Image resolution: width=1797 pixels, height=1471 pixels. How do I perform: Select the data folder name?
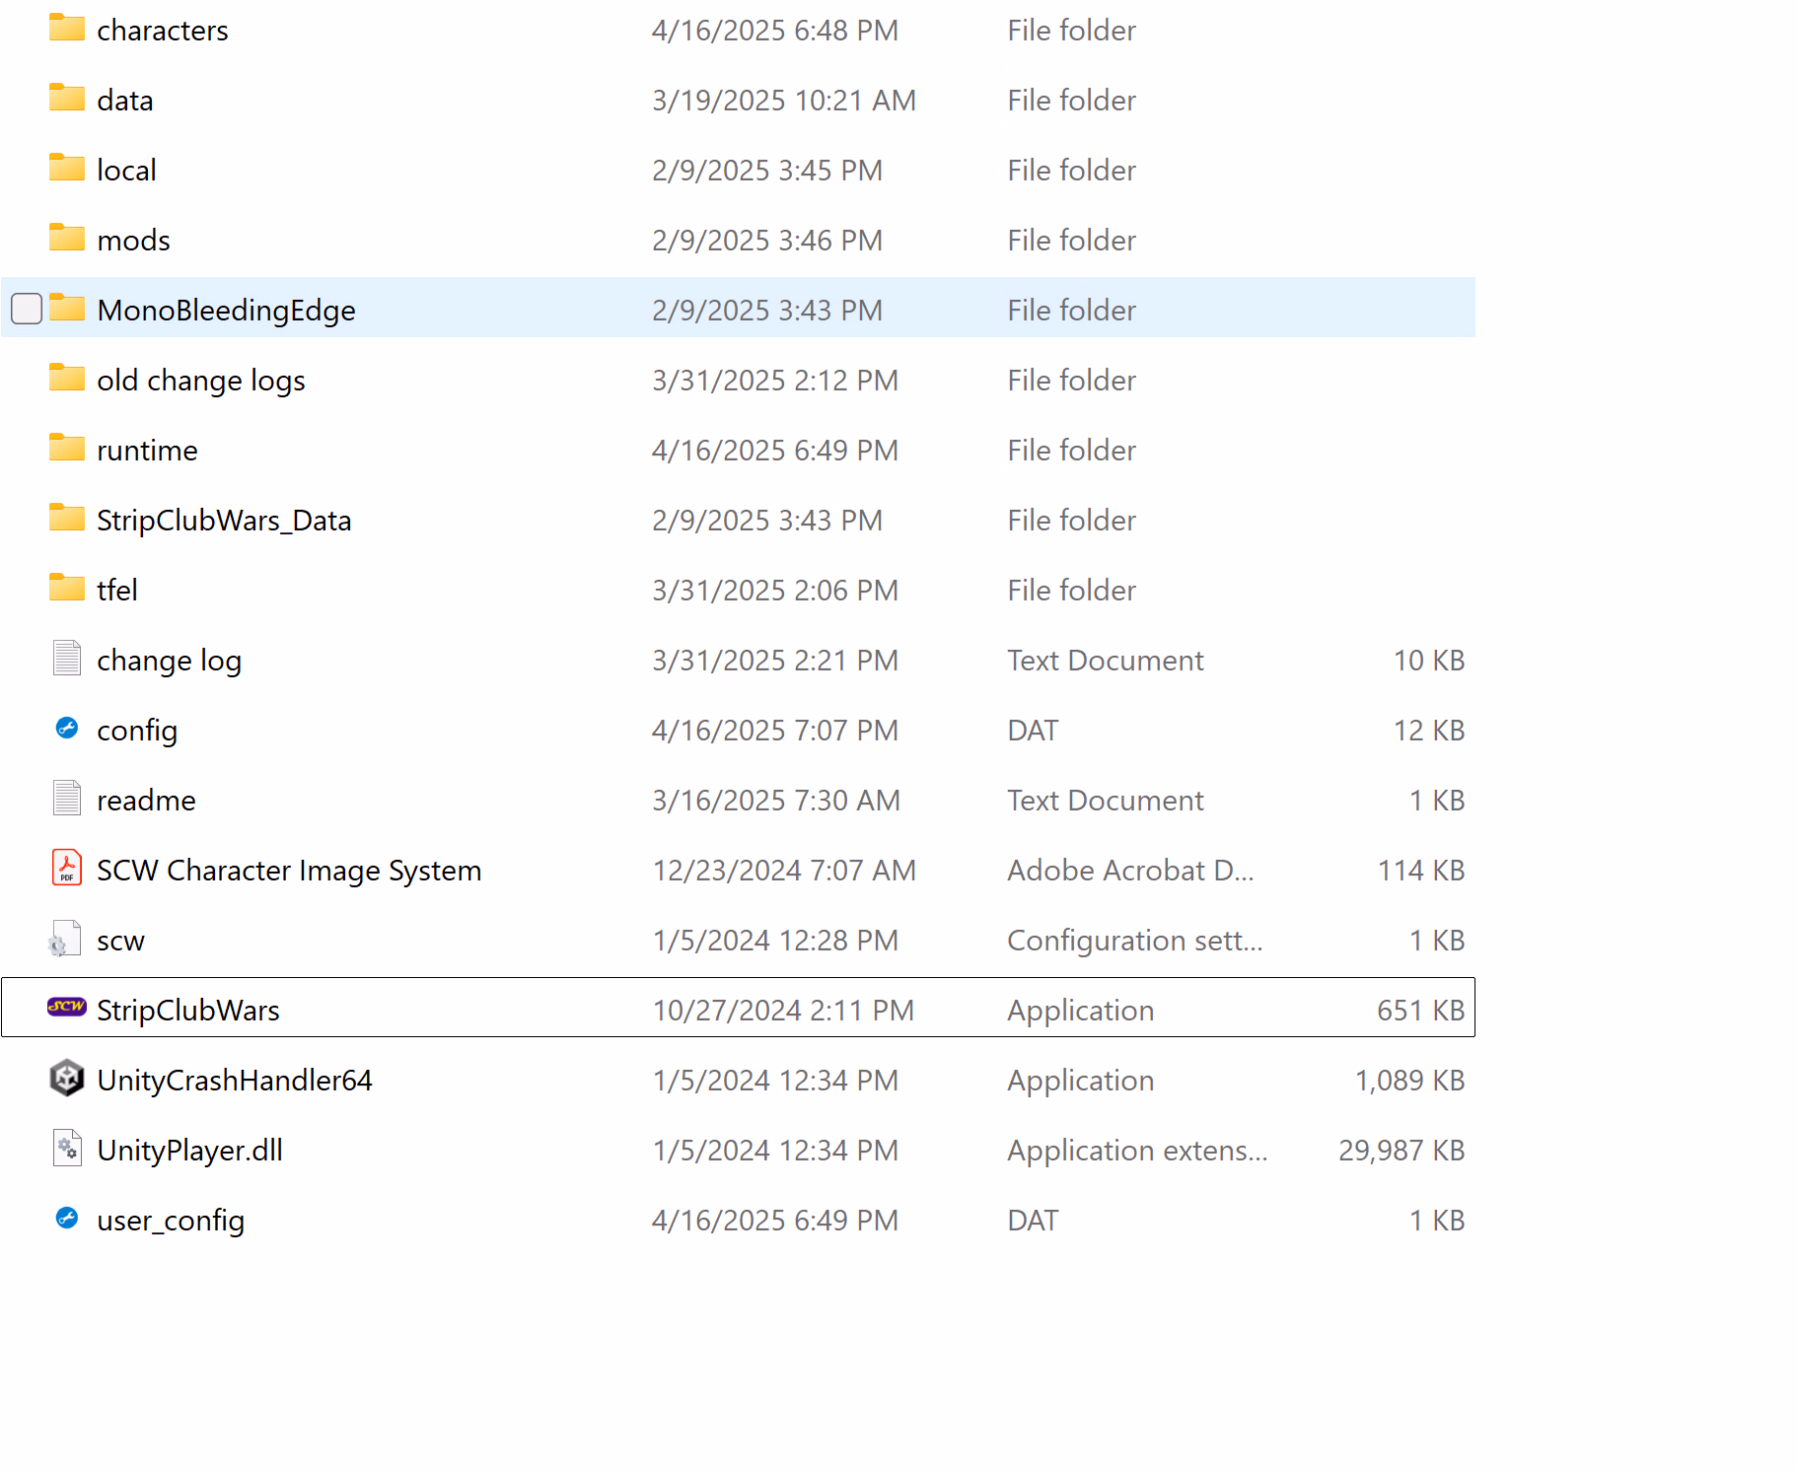point(125,101)
